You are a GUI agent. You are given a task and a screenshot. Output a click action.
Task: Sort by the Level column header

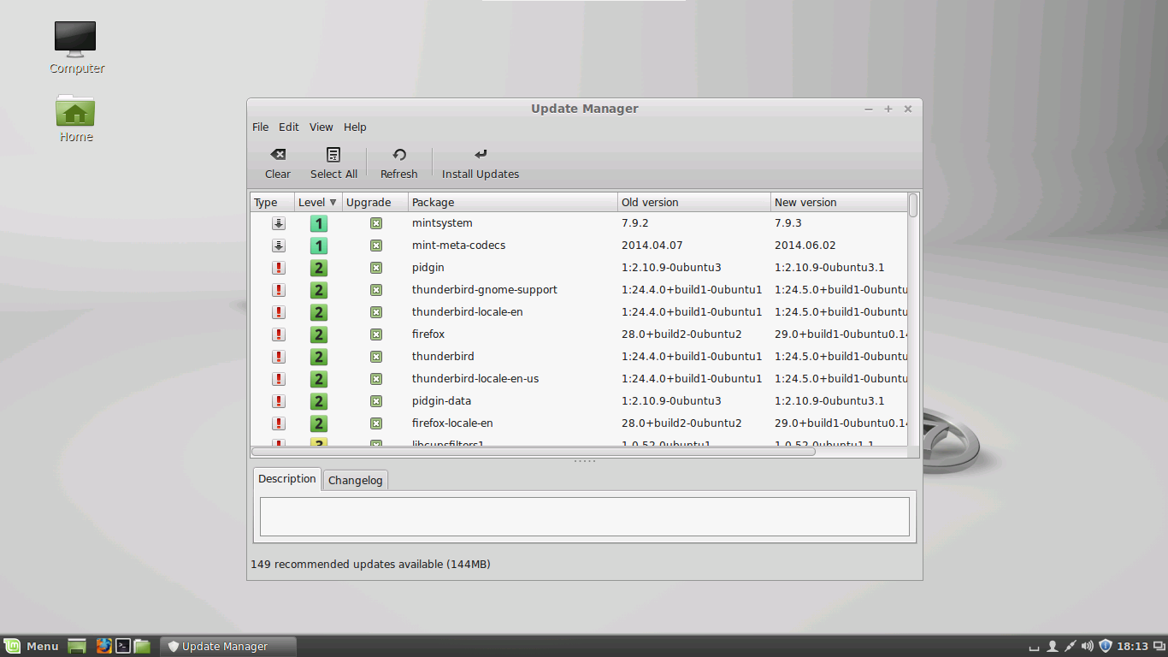point(318,203)
